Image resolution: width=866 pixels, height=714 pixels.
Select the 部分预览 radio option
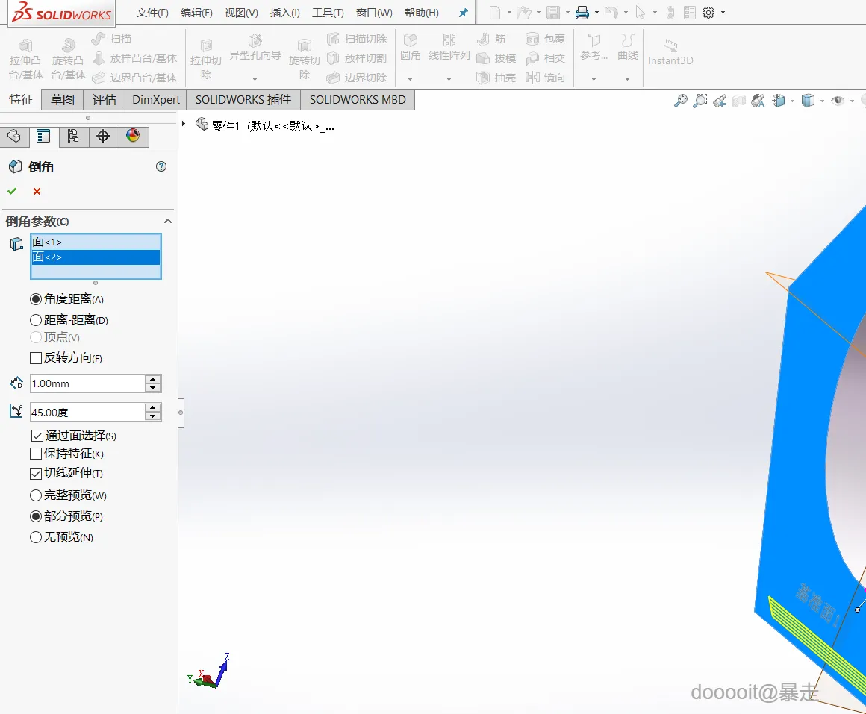click(x=36, y=516)
